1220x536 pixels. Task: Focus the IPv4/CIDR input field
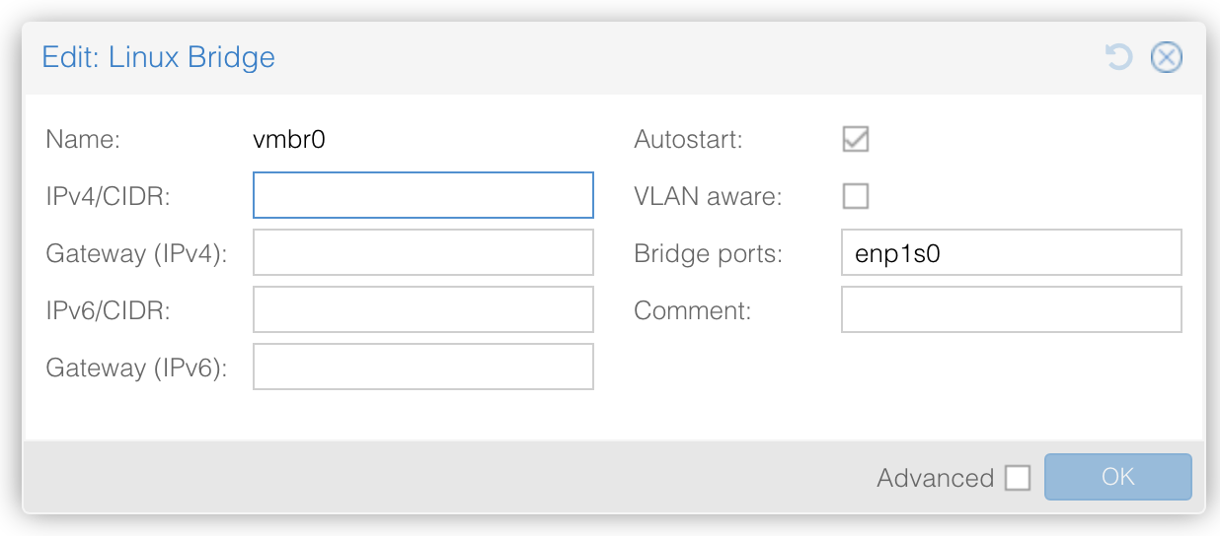tap(423, 195)
